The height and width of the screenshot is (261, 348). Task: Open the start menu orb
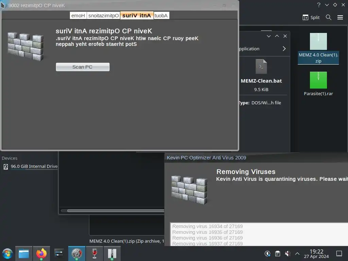click(x=7, y=254)
